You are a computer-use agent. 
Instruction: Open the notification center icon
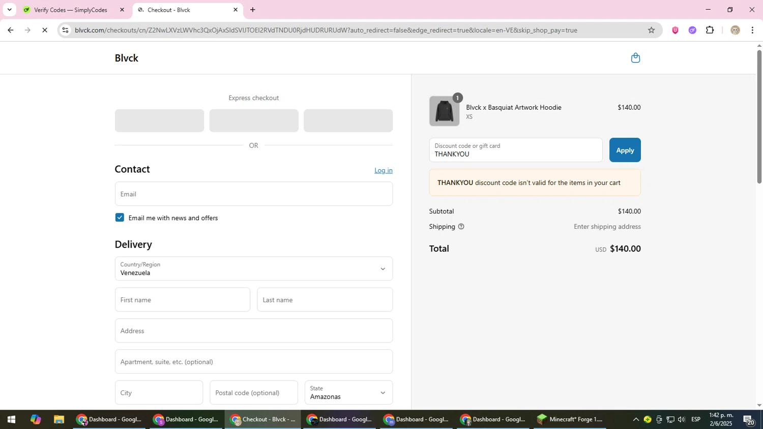(x=750, y=420)
